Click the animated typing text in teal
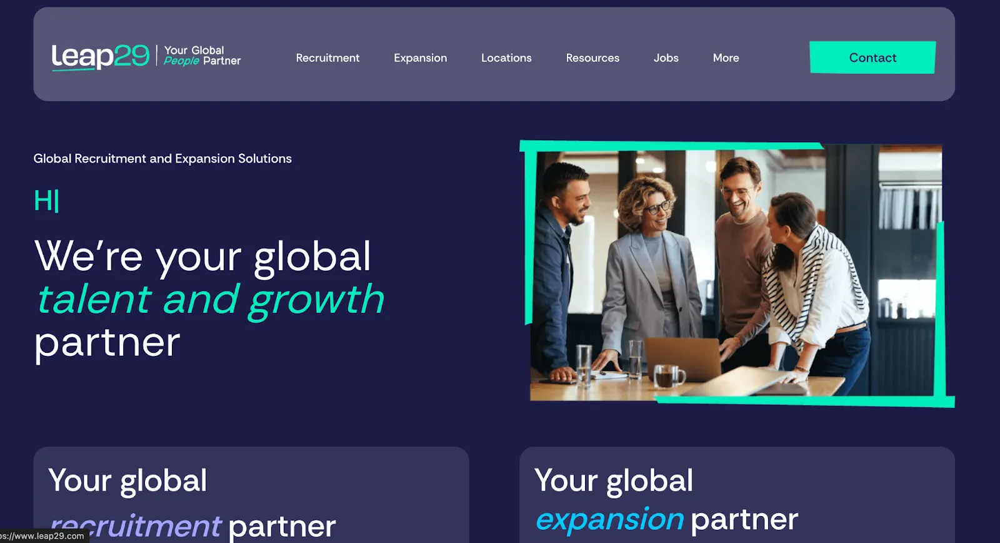This screenshot has height=543, width=1000. [46, 201]
